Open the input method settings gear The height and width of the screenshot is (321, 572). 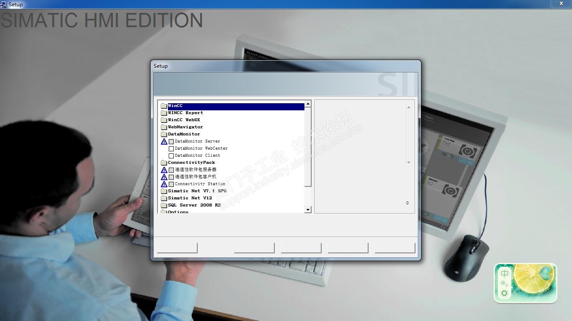(x=505, y=293)
